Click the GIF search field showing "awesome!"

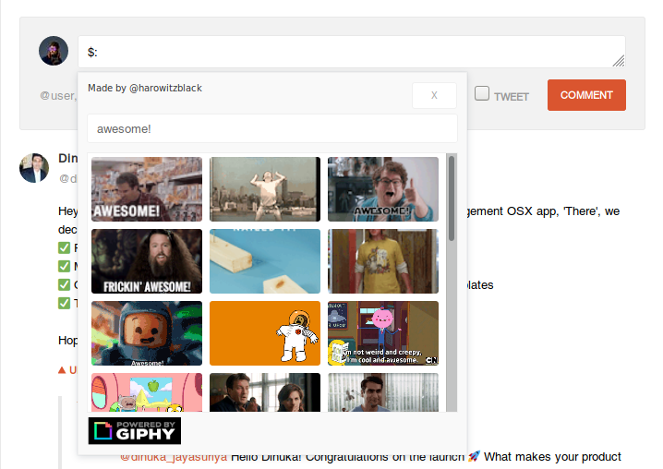click(272, 128)
